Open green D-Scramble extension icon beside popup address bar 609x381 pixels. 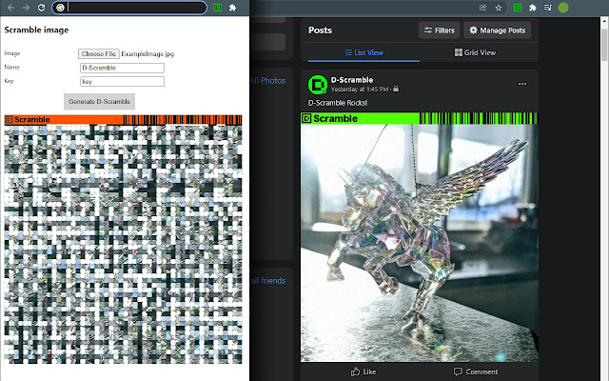218,8
